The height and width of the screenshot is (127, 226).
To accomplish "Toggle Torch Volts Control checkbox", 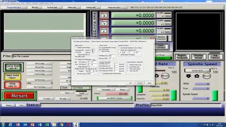I will pyautogui.click(x=128, y=69).
